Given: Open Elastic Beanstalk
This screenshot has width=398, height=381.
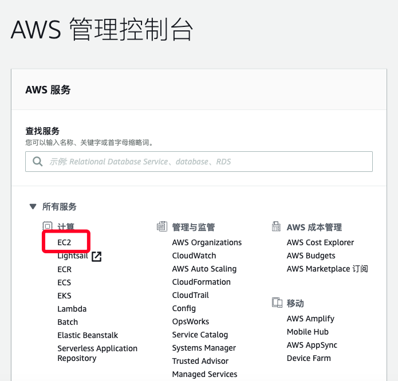Looking at the screenshot, I should coord(88,335).
